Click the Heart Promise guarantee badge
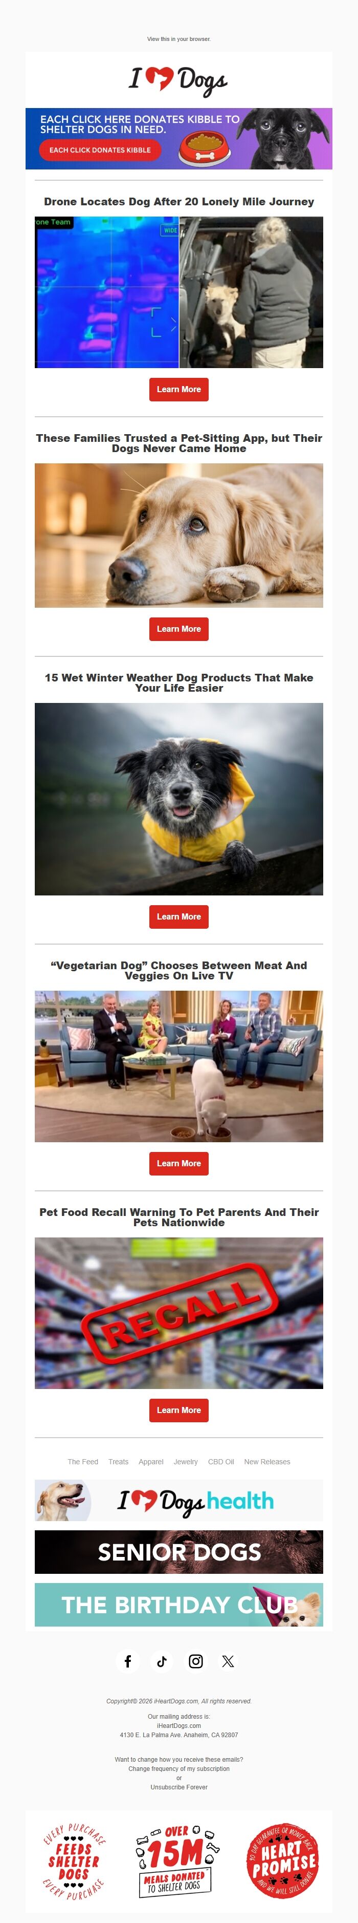This screenshot has height=1923, width=358. (x=283, y=1862)
